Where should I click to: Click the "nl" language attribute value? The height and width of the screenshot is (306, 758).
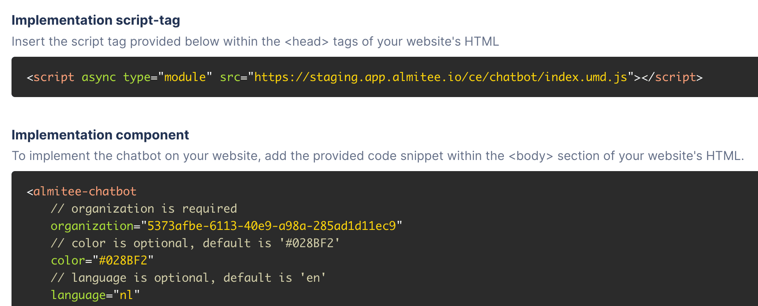126,295
